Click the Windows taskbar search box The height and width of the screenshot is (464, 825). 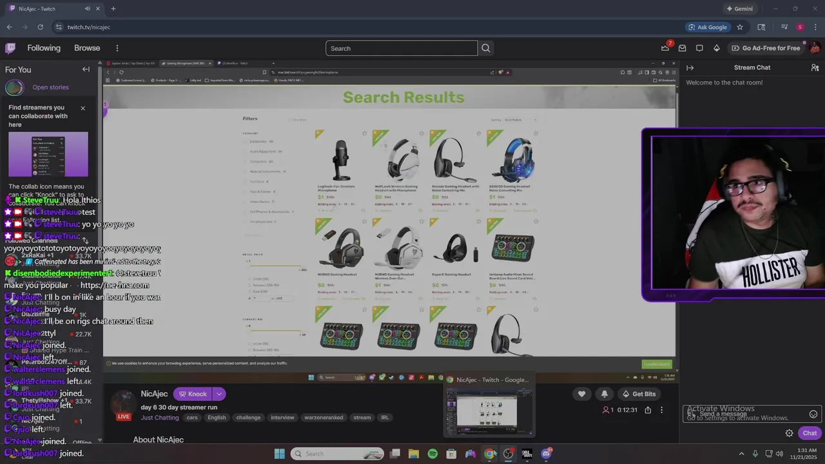[x=337, y=454]
